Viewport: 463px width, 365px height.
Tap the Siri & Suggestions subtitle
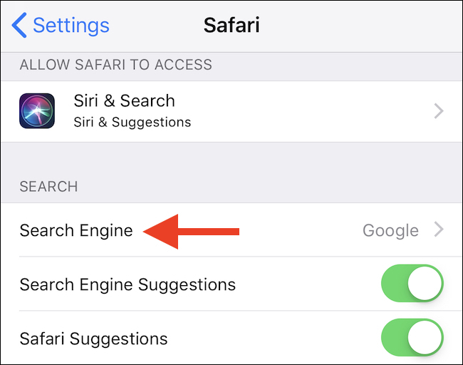[132, 122]
